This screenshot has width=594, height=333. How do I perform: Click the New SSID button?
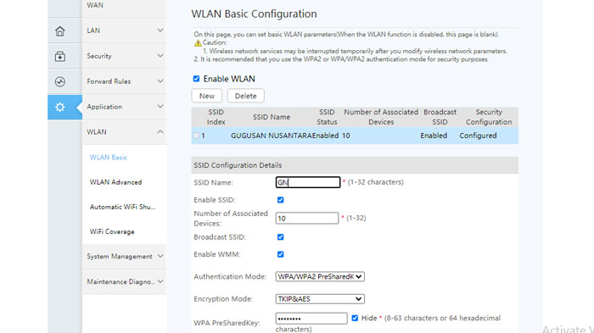coord(207,96)
